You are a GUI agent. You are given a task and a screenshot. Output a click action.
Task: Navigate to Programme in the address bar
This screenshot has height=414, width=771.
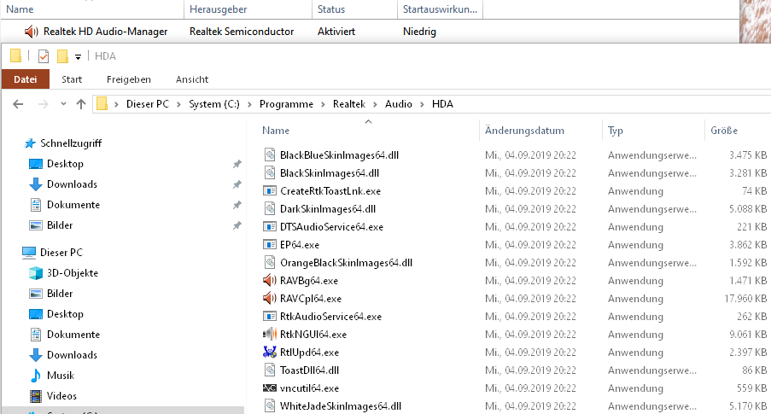click(286, 104)
